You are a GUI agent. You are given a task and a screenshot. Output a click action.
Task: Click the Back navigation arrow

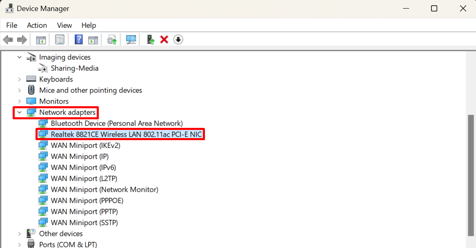(8, 39)
